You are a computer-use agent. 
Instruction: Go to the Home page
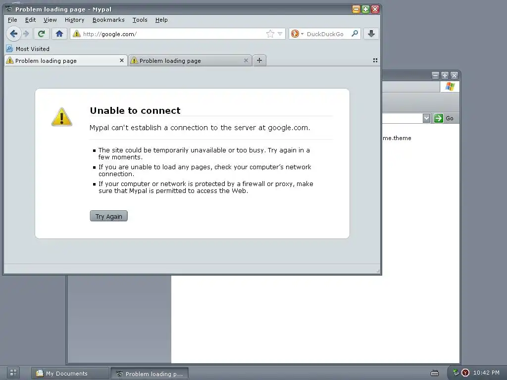click(59, 34)
